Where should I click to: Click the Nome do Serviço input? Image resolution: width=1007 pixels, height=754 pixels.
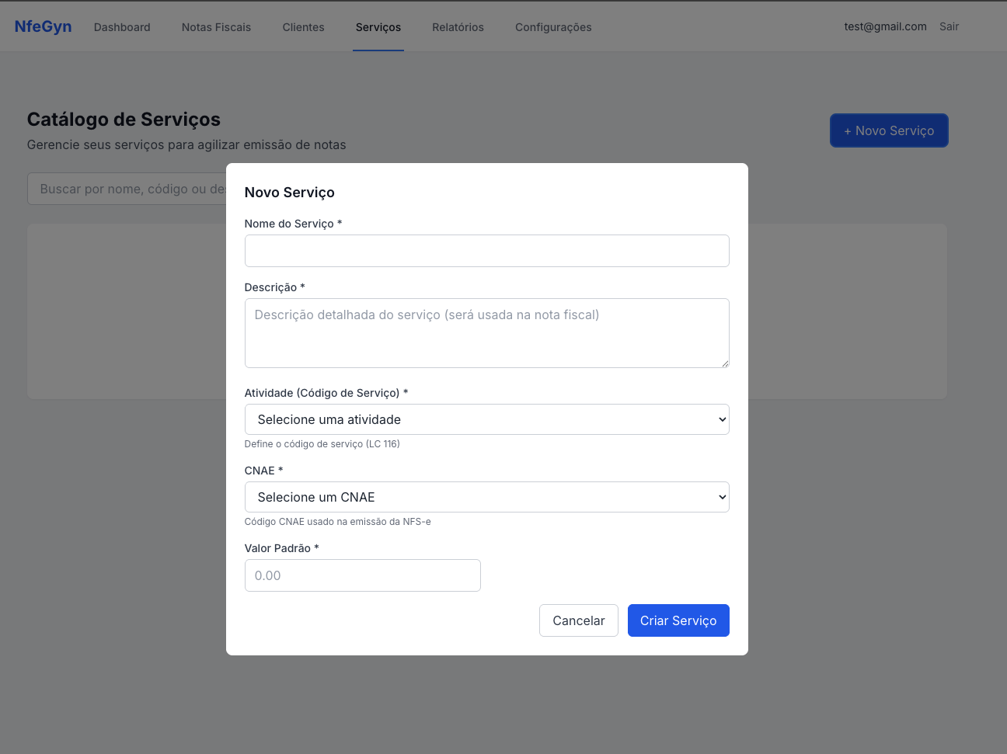click(486, 251)
